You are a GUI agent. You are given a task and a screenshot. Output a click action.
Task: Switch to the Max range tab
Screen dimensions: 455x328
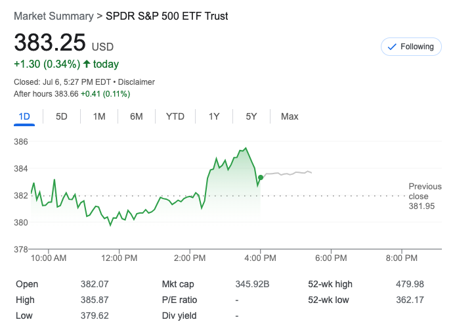(290, 116)
